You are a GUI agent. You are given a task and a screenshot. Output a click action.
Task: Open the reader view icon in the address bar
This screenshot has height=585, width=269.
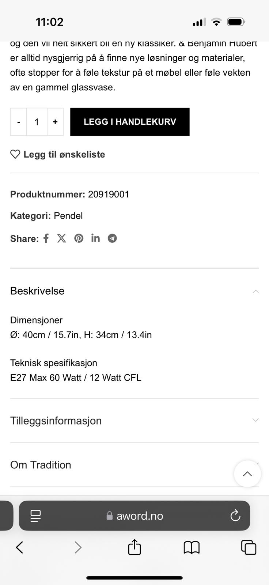(x=35, y=516)
